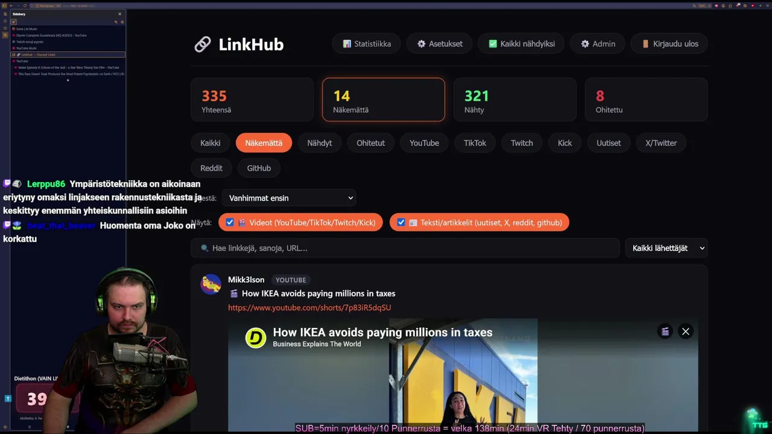Filter links by X/Twitter
The width and height of the screenshot is (772, 434).
click(661, 143)
